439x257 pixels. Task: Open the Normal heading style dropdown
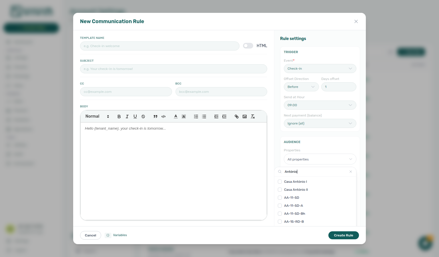pos(97,117)
